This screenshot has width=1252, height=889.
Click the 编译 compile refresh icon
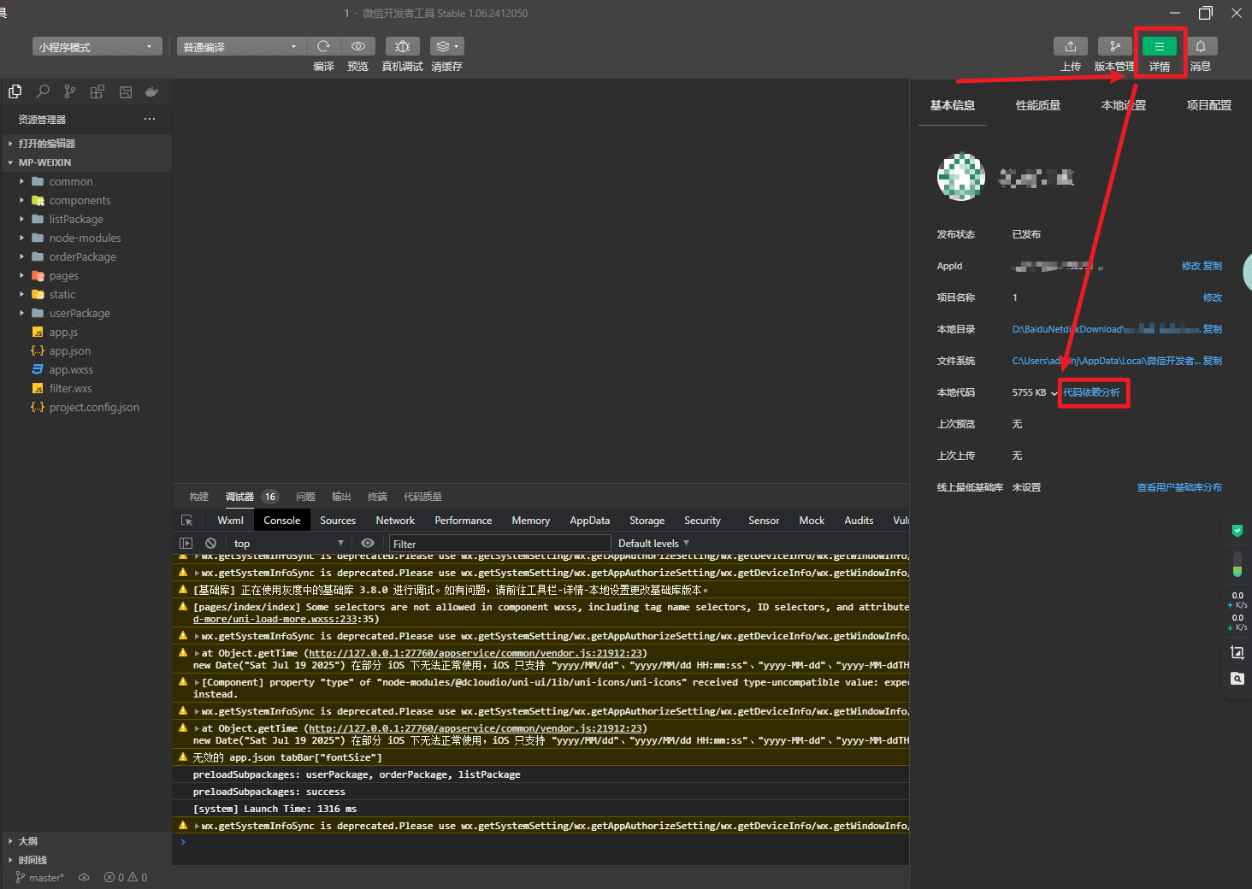pyautogui.click(x=323, y=46)
